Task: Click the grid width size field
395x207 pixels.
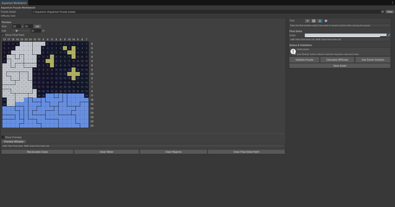Action: tap(16, 26)
